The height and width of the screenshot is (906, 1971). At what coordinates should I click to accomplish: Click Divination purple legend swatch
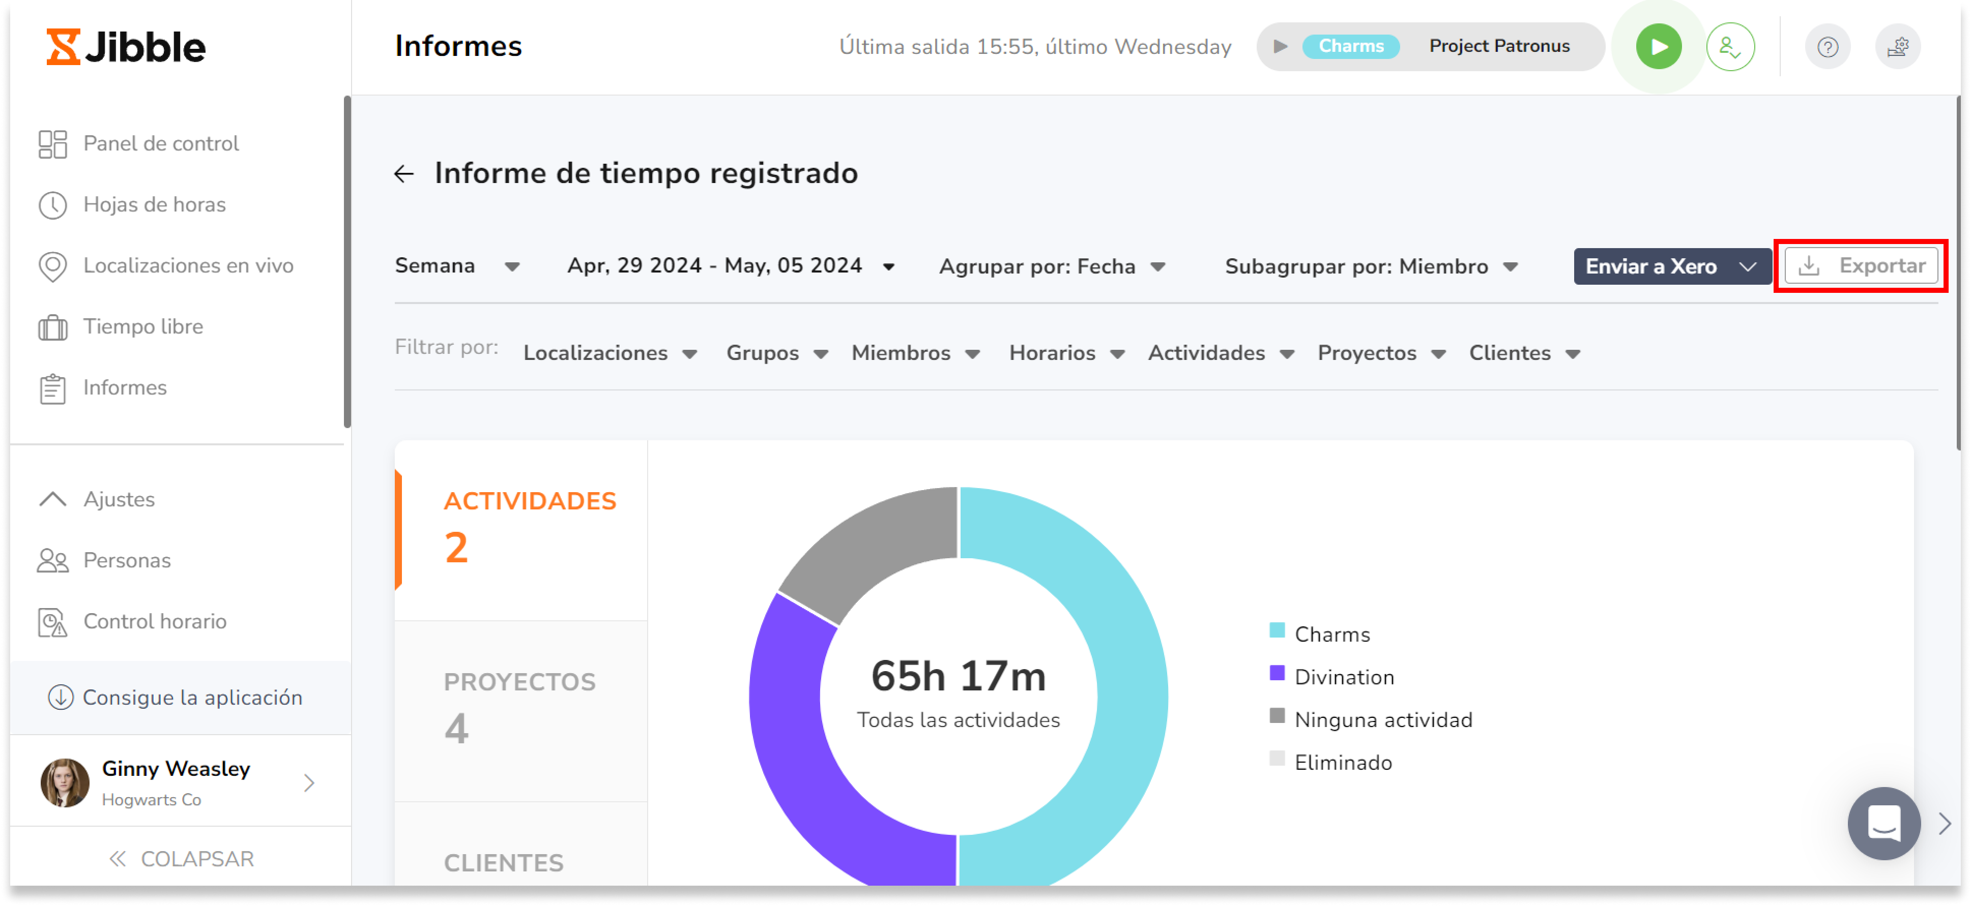[x=1277, y=674]
